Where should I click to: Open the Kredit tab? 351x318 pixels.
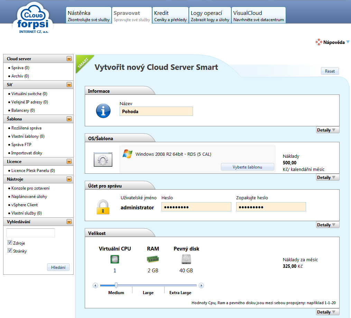click(170, 16)
